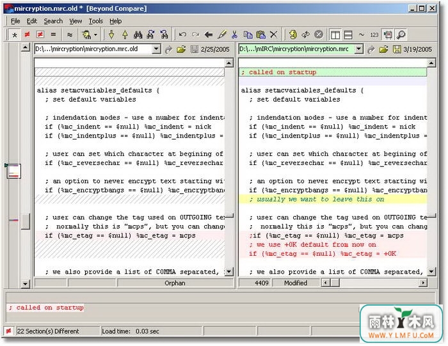This screenshot has height=346, width=448.
Task: Expand right file path dropdown
Action: coord(360,49)
